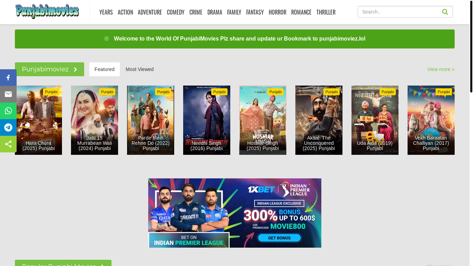Select the Featured tab
This screenshot has width=473, height=266.
(x=105, y=69)
